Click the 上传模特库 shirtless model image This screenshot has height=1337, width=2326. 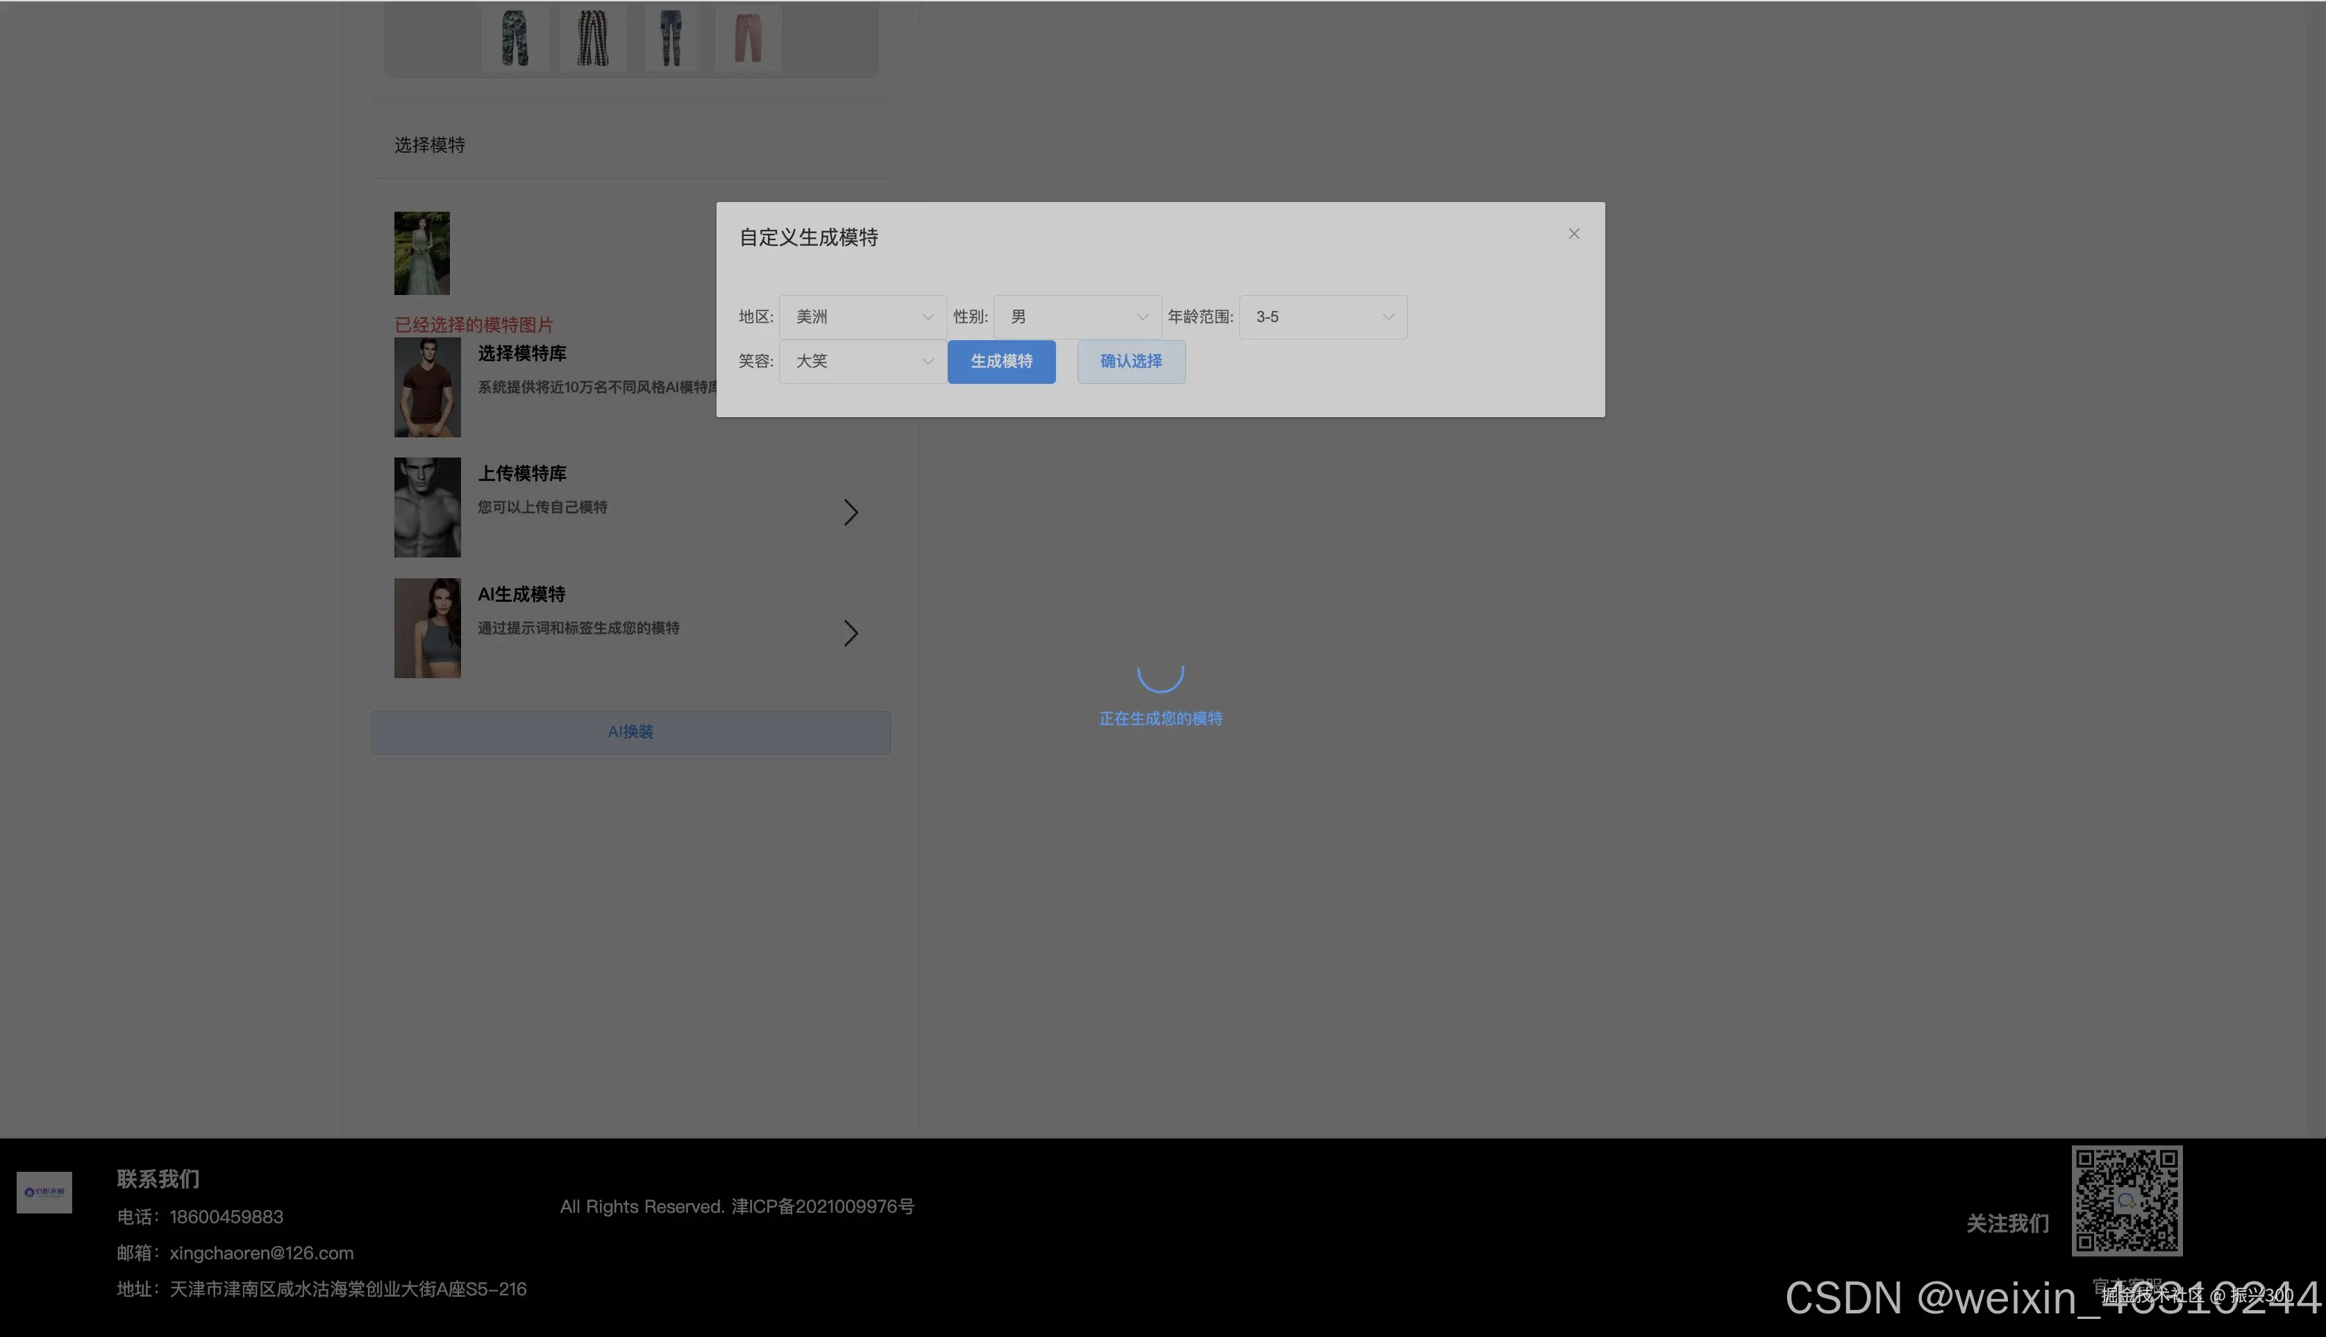427,507
